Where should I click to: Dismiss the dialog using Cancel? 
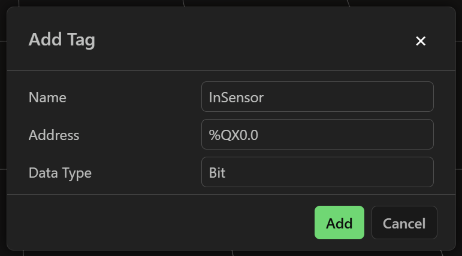(404, 223)
